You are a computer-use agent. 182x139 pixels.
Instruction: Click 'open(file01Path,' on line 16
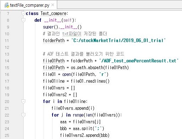coord(79,74)
